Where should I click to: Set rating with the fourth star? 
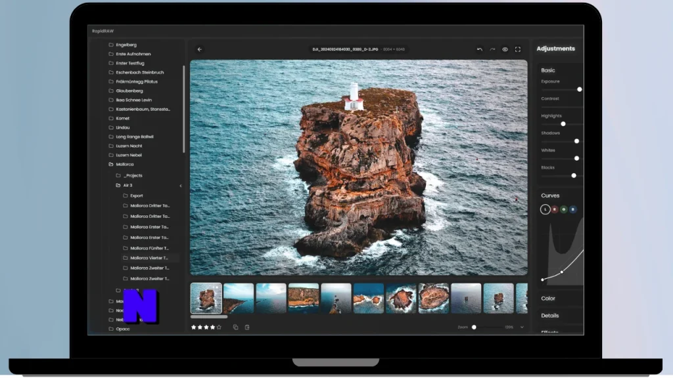pos(213,327)
